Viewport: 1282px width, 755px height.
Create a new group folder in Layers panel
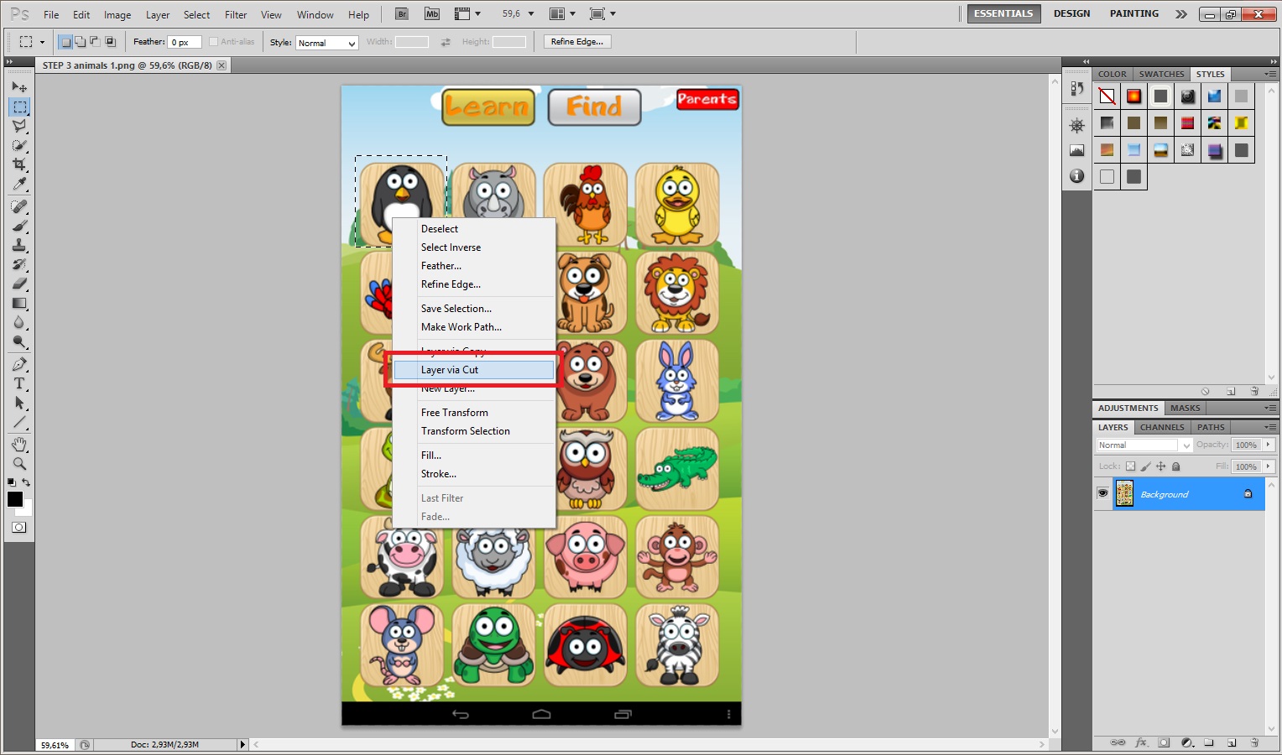tap(1209, 742)
